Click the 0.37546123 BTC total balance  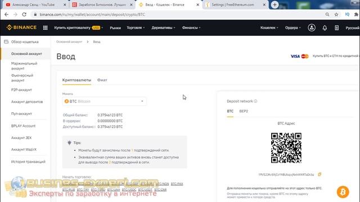110,115
